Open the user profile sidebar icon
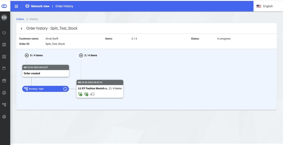Screen dimensions: 283x145 click(4, 93)
